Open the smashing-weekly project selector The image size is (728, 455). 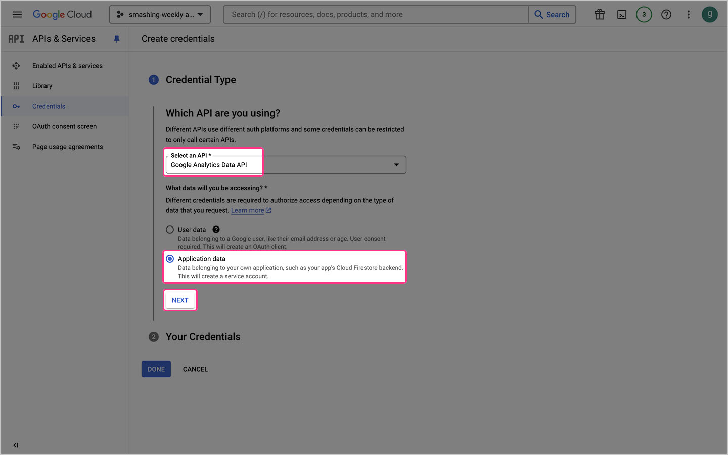coord(160,14)
